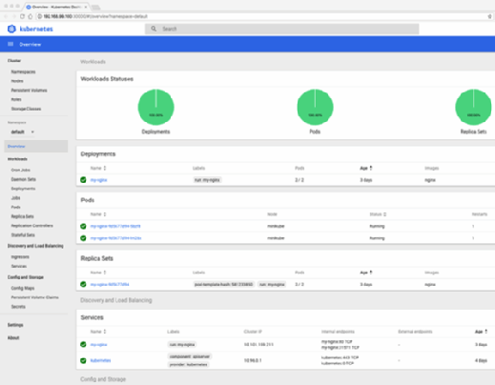Click green status check of my-nginx deployment
Image resolution: width=495 pixels, height=385 pixels.
tap(83, 180)
